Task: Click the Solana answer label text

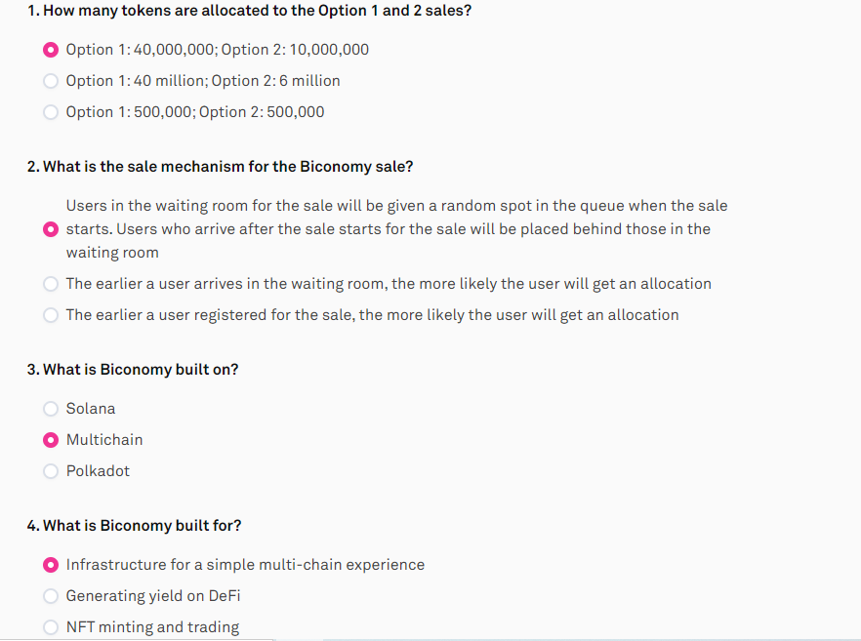Action: click(91, 409)
